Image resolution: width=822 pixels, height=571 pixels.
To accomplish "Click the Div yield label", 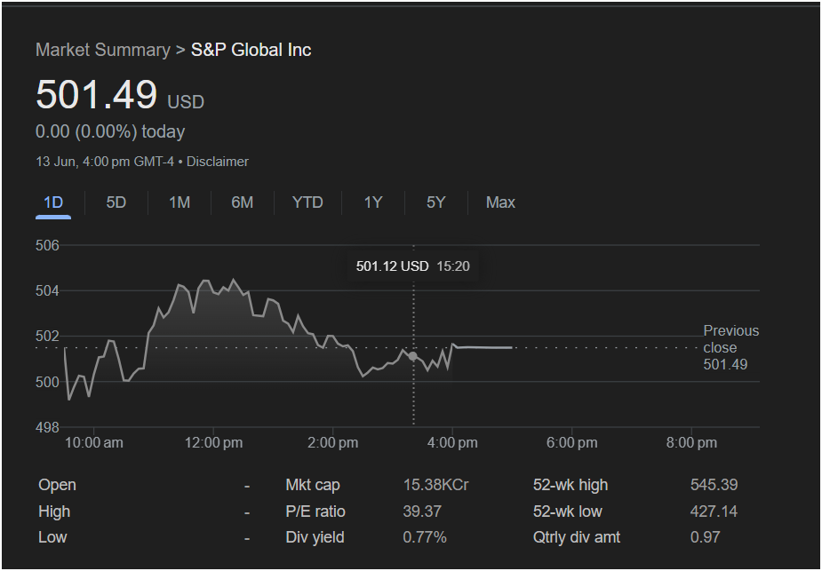I will [x=315, y=537].
